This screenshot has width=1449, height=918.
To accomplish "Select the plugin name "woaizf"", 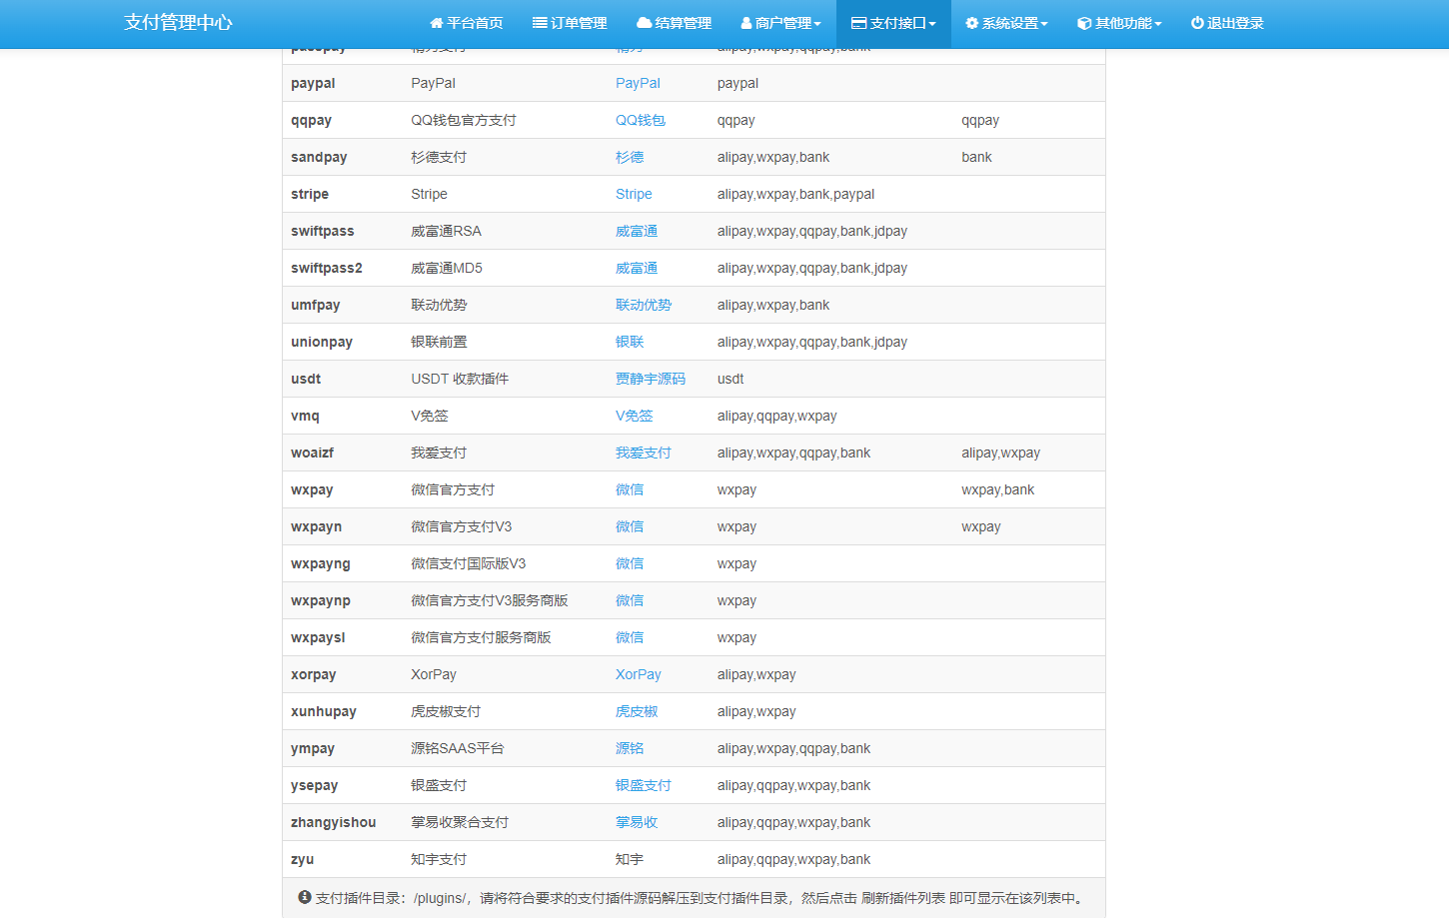I will click(312, 453).
